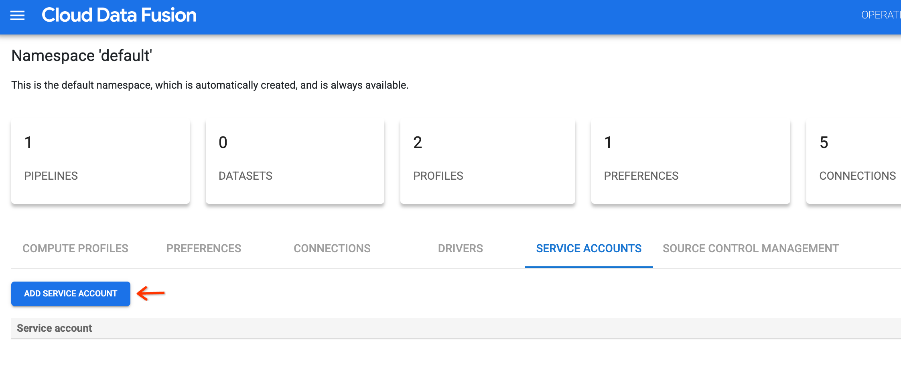Click the Namespace 'default' heading
The image size is (901, 365).
tap(82, 55)
